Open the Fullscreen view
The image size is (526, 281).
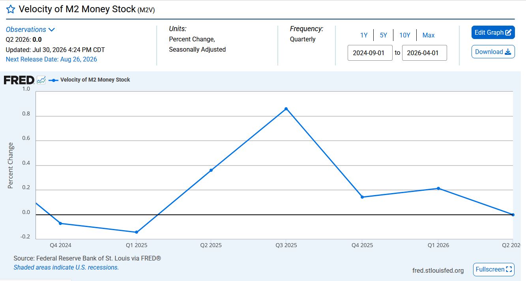(494, 270)
